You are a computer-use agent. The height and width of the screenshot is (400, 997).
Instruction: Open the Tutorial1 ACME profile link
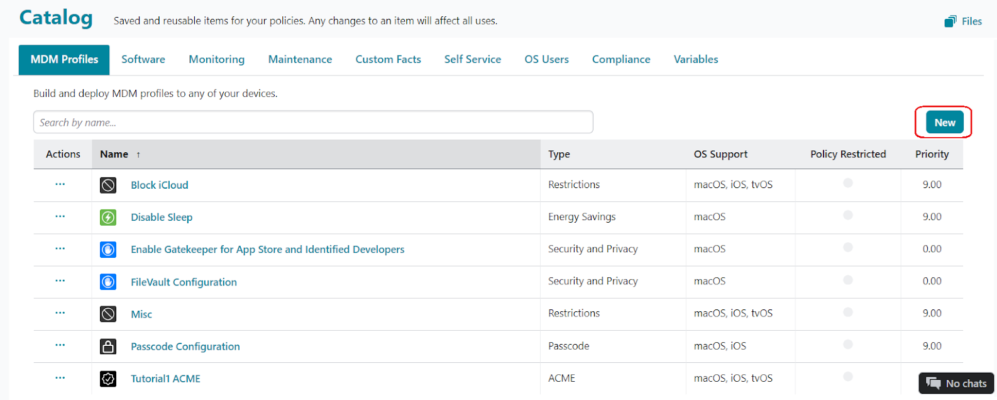tap(165, 379)
